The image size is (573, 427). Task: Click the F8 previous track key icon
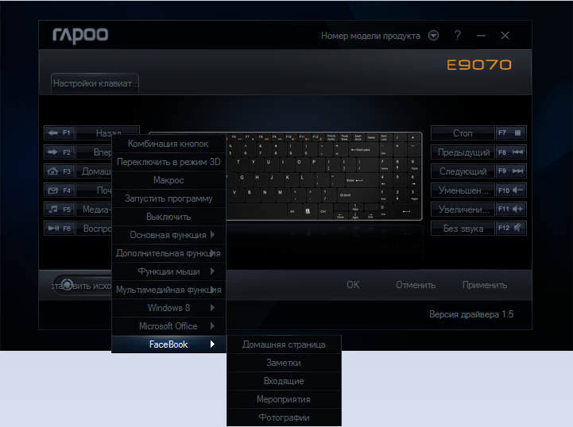pyautogui.click(x=511, y=152)
